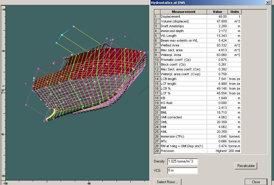Click the Density input field
274x185 pixels.
(x=182, y=162)
